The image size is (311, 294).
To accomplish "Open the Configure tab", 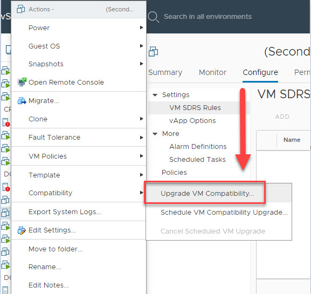I will tap(260, 72).
